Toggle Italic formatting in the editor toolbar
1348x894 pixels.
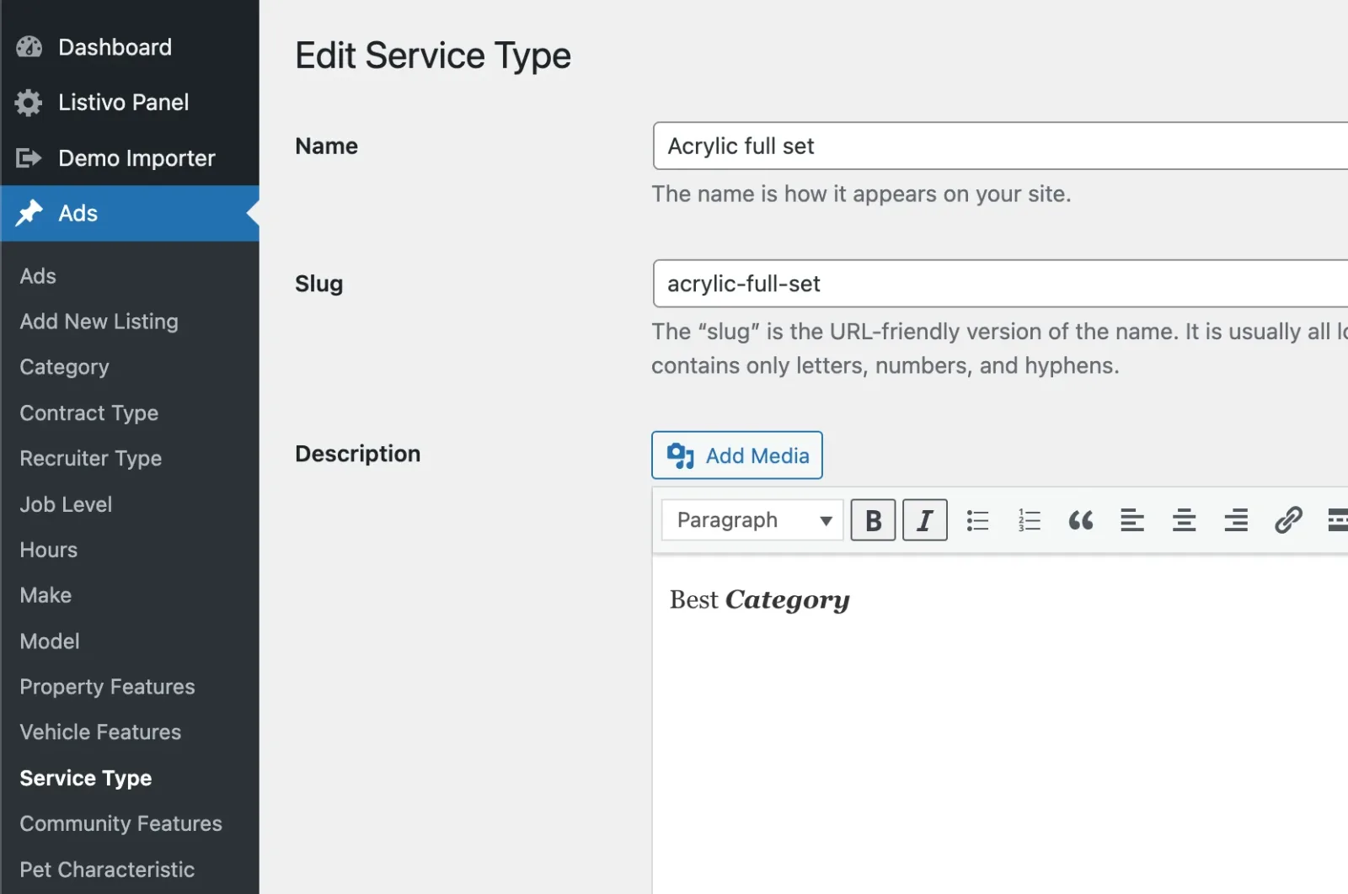(x=925, y=520)
